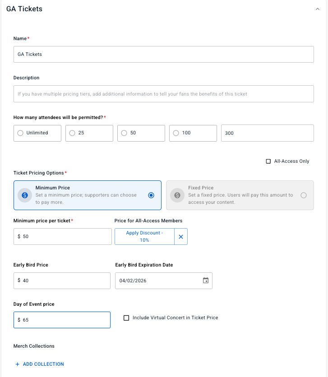328x377 pixels.
Task: Check Include Virtual Concert in Ticket Price
Action: point(126,318)
